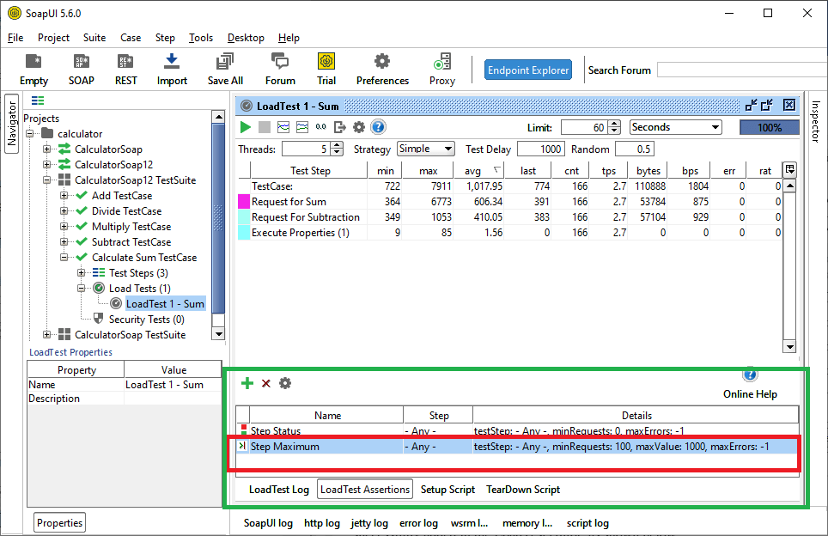Click Endpoint Explorer button
This screenshot has height=536, width=828.
(x=528, y=70)
